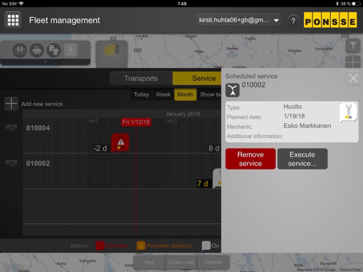Click the white On status legend icon

(206, 246)
